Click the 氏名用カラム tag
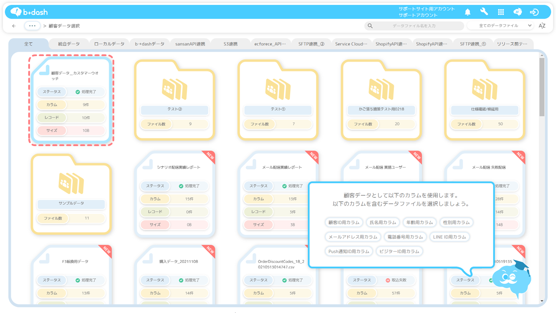Image resolution: width=556 pixels, height=313 pixels. click(x=383, y=222)
